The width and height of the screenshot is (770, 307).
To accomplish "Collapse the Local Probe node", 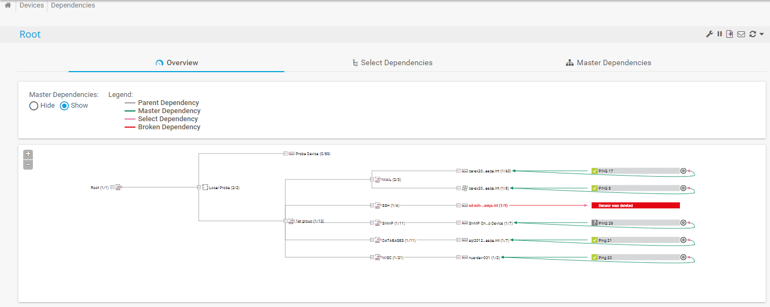I will 199,187.
